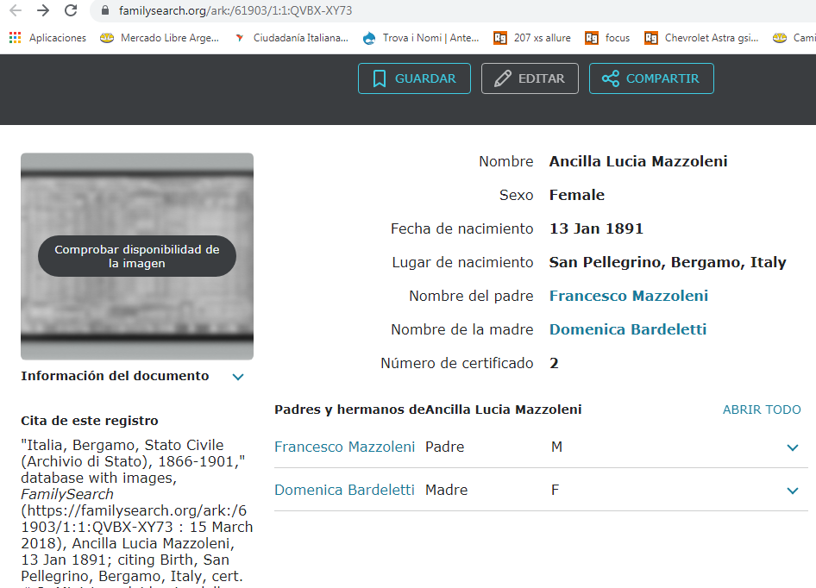Screen dimensions: 816x588
Task: Click the Número de certificado value 2
Action: click(555, 363)
